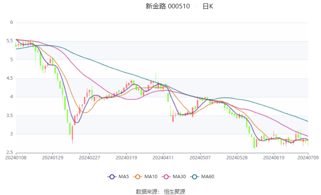The width and height of the screenshot is (321, 195).
Task: Click the 20240319 date axis label
Action: [x=126, y=158]
